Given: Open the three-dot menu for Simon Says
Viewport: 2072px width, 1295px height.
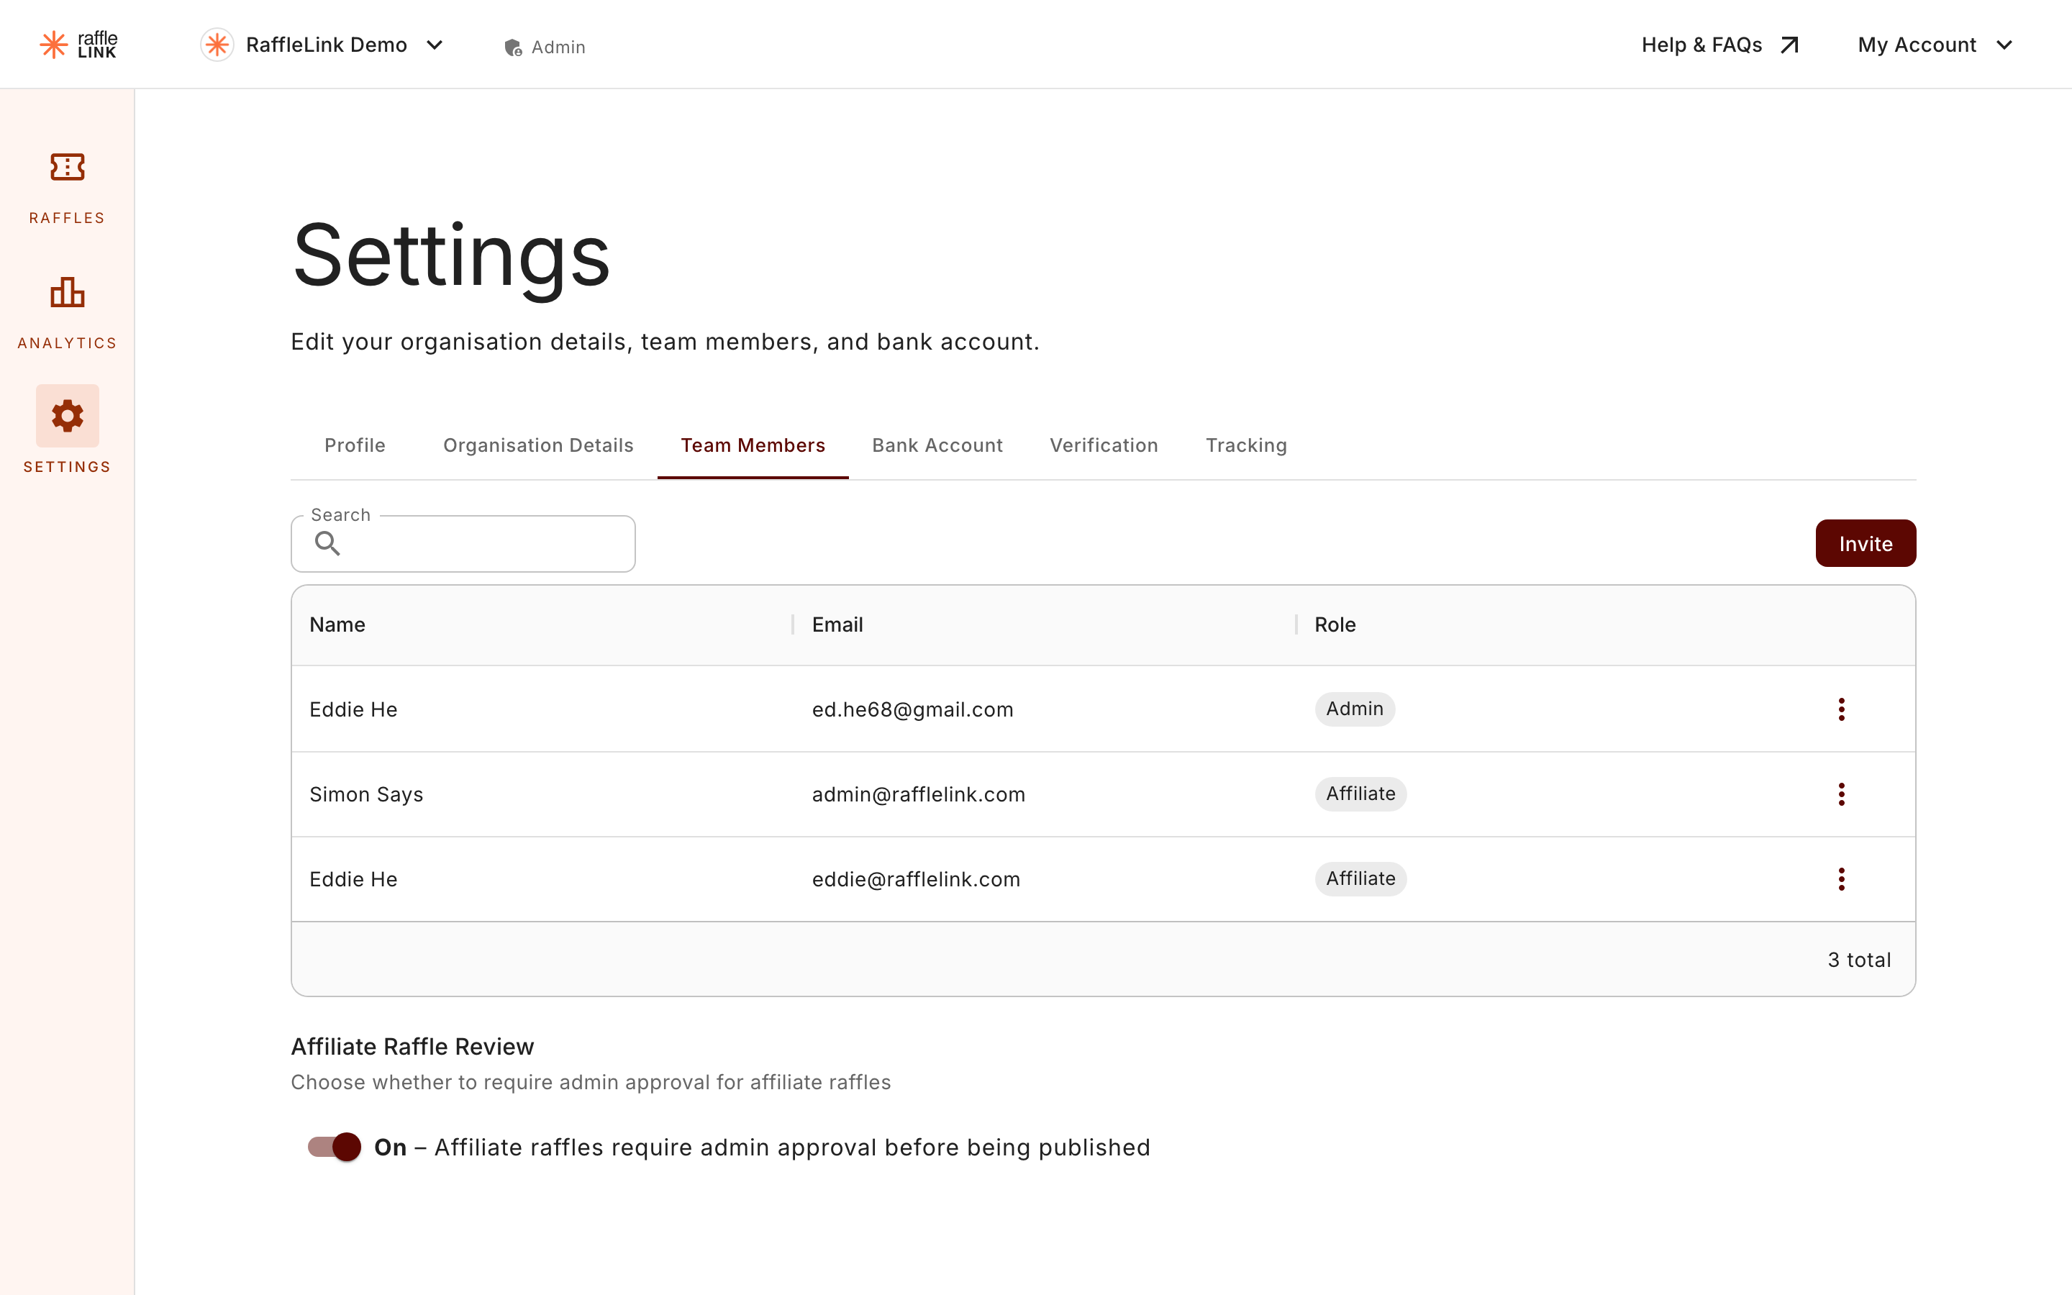Looking at the screenshot, I should click(x=1841, y=794).
